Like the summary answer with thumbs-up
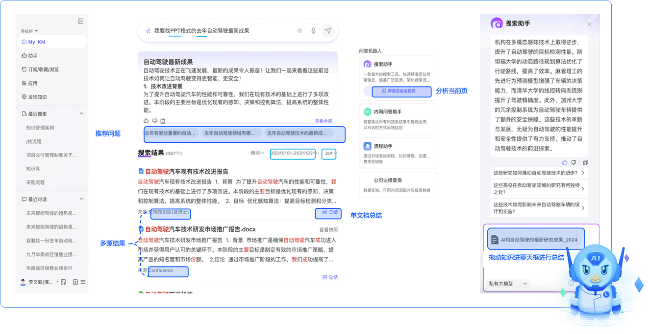 (146, 121)
